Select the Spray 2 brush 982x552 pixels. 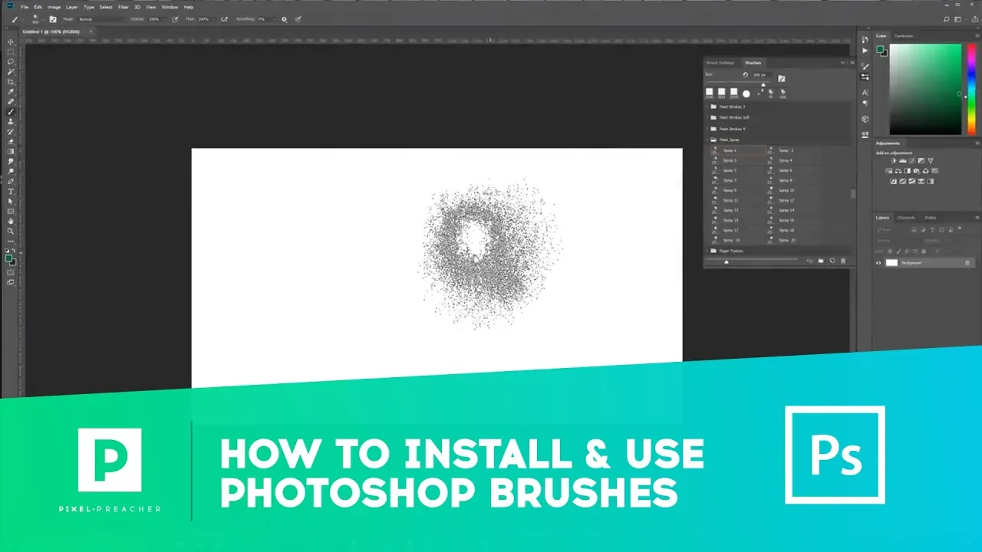pos(786,150)
